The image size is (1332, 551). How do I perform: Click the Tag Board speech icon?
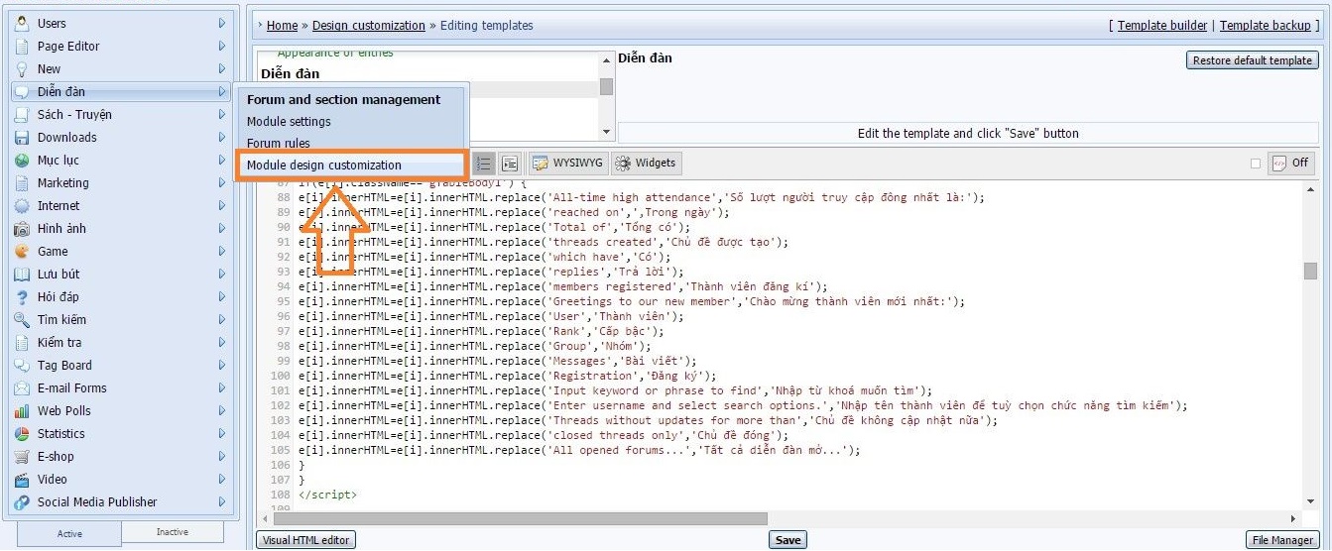point(22,365)
